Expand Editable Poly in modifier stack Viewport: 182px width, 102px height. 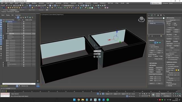[x=149, y=23]
